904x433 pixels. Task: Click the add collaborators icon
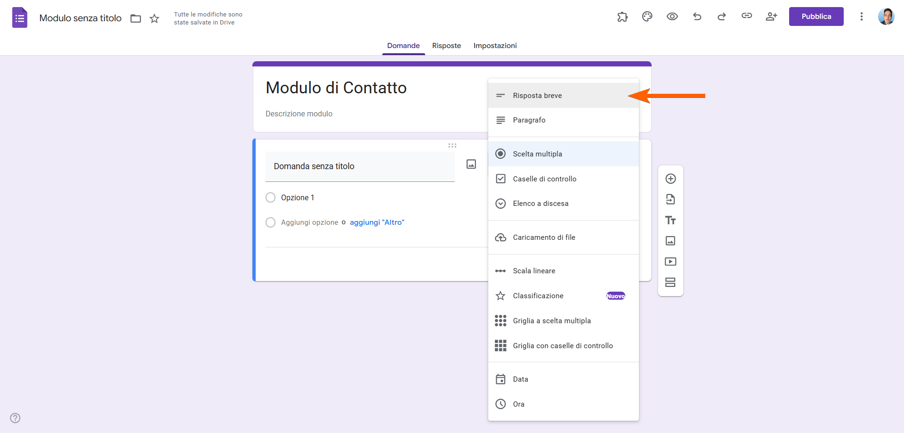771,16
